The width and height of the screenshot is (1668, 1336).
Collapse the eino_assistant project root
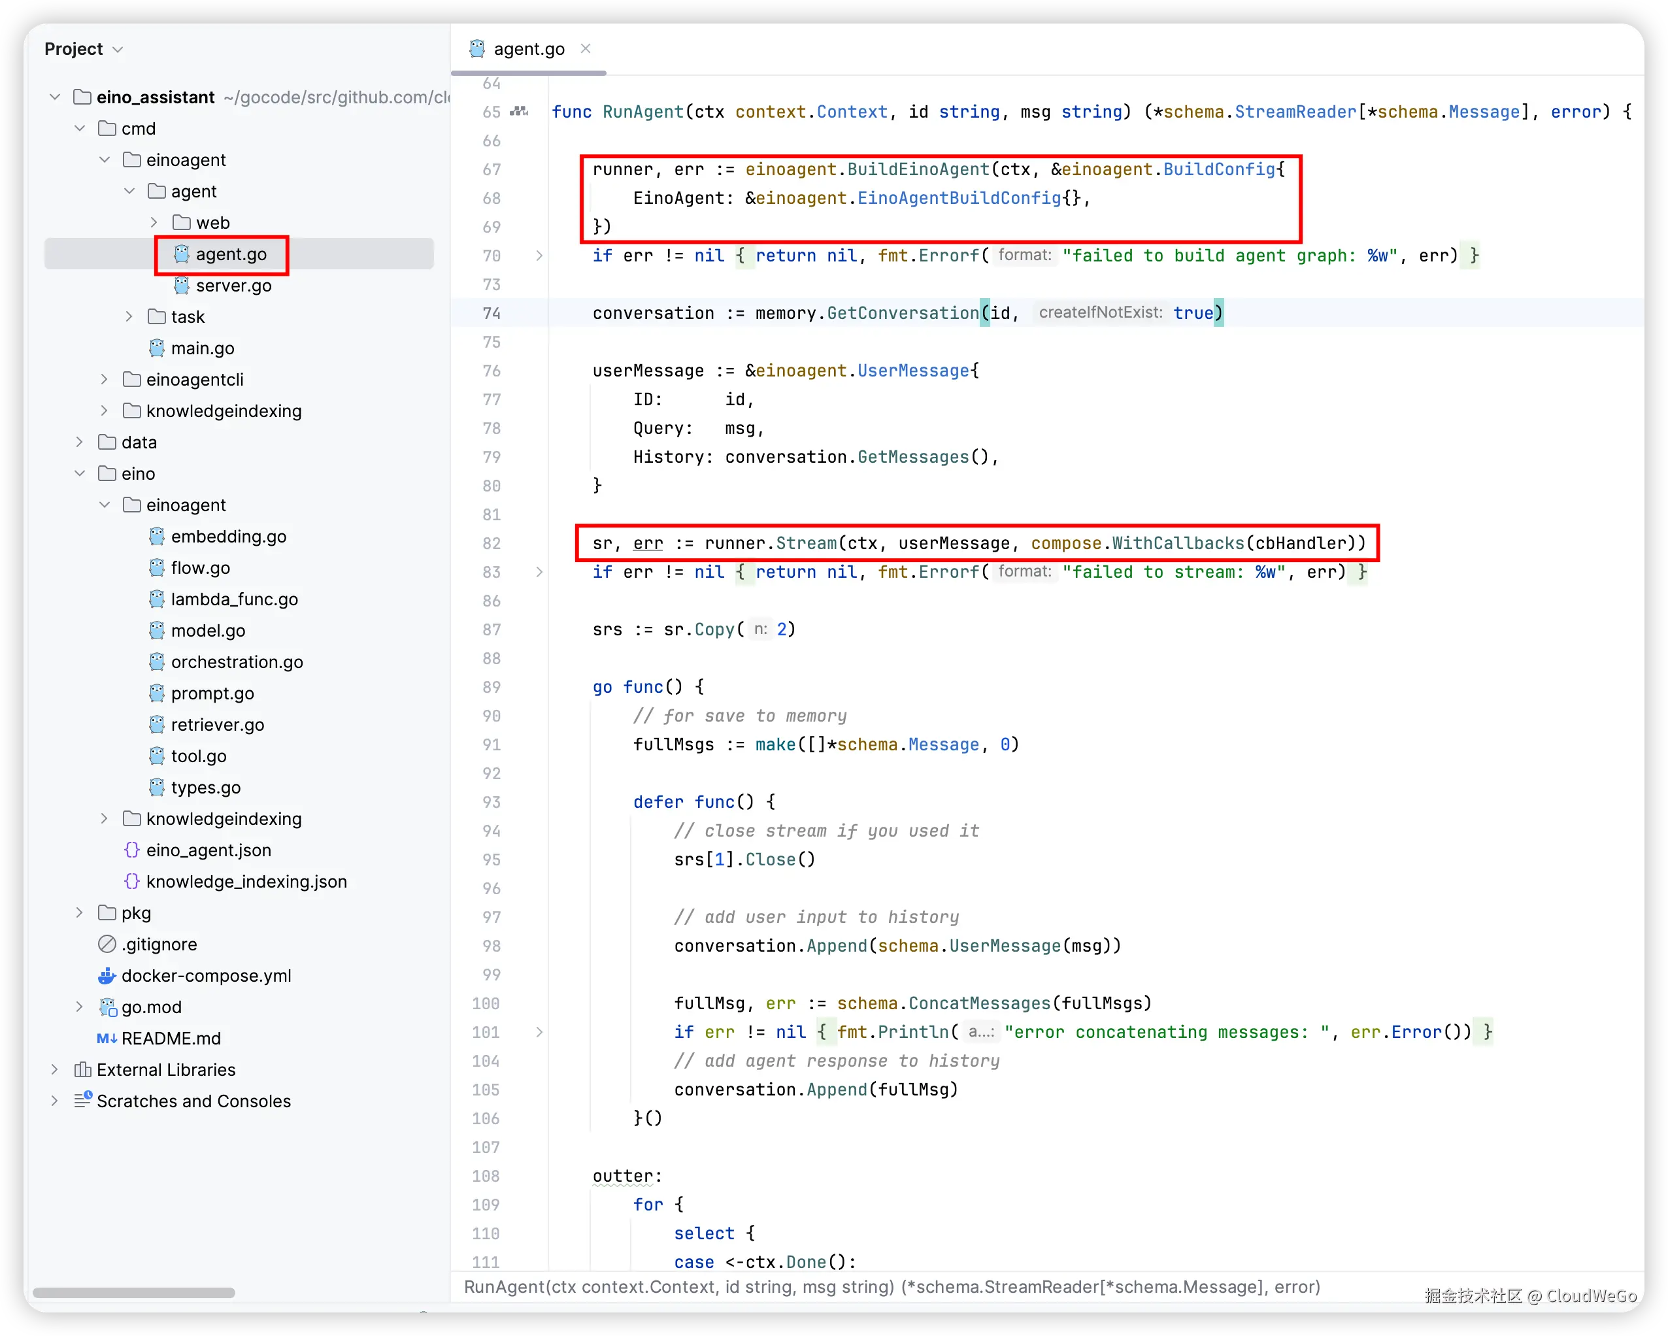click(54, 97)
